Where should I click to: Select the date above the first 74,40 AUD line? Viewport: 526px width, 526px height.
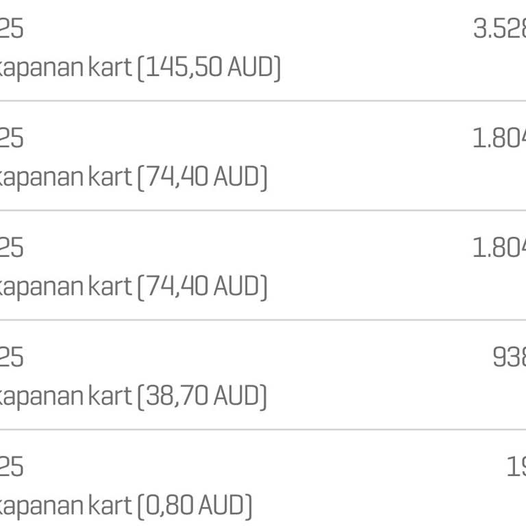pyautogui.click(x=12, y=138)
